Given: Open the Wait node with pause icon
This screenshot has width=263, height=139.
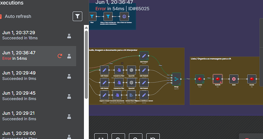Looking at the screenshot, I should click(234, 79).
